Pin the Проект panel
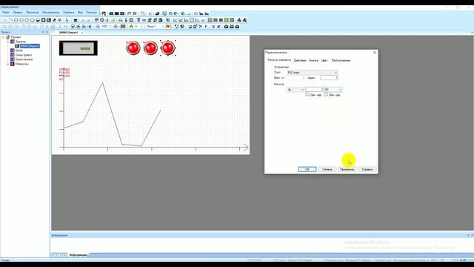 tap(43, 32)
